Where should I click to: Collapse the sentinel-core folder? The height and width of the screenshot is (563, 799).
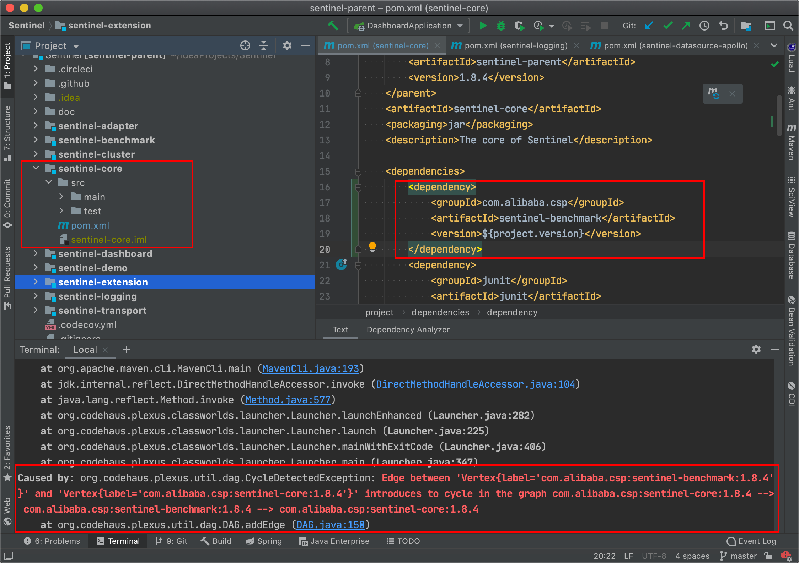click(36, 168)
